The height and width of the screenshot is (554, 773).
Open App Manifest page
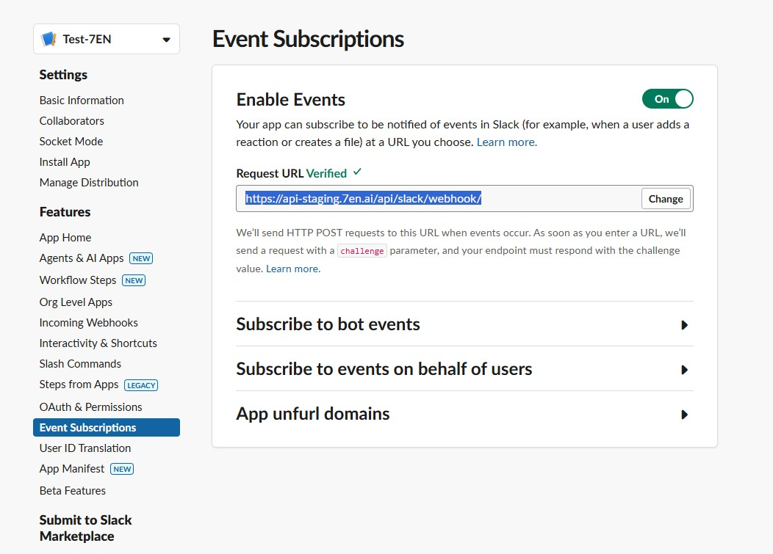pos(72,469)
